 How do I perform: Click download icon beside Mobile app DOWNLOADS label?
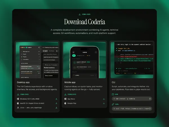click(65, 94)
